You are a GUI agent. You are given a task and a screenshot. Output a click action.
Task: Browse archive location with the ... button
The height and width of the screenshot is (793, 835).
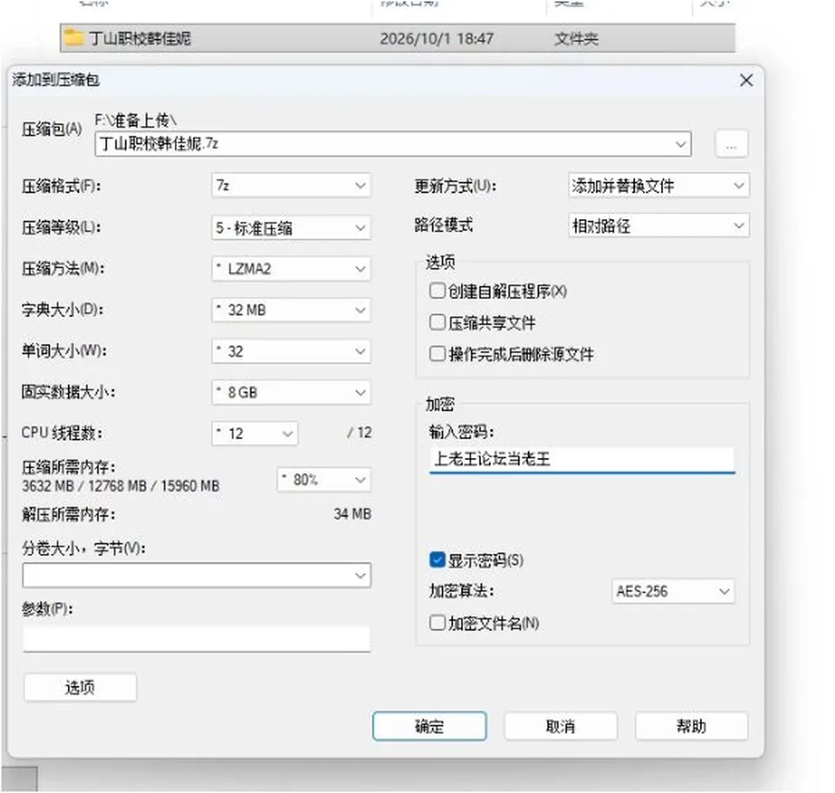point(731,143)
